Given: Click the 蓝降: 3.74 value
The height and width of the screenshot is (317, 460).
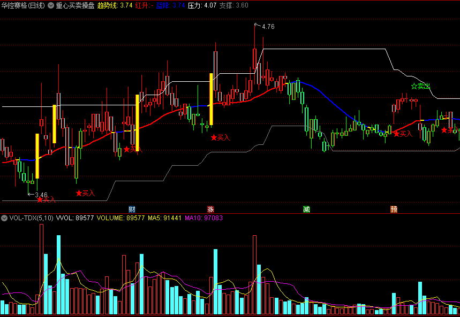Looking at the screenshot, I should (x=170, y=5).
